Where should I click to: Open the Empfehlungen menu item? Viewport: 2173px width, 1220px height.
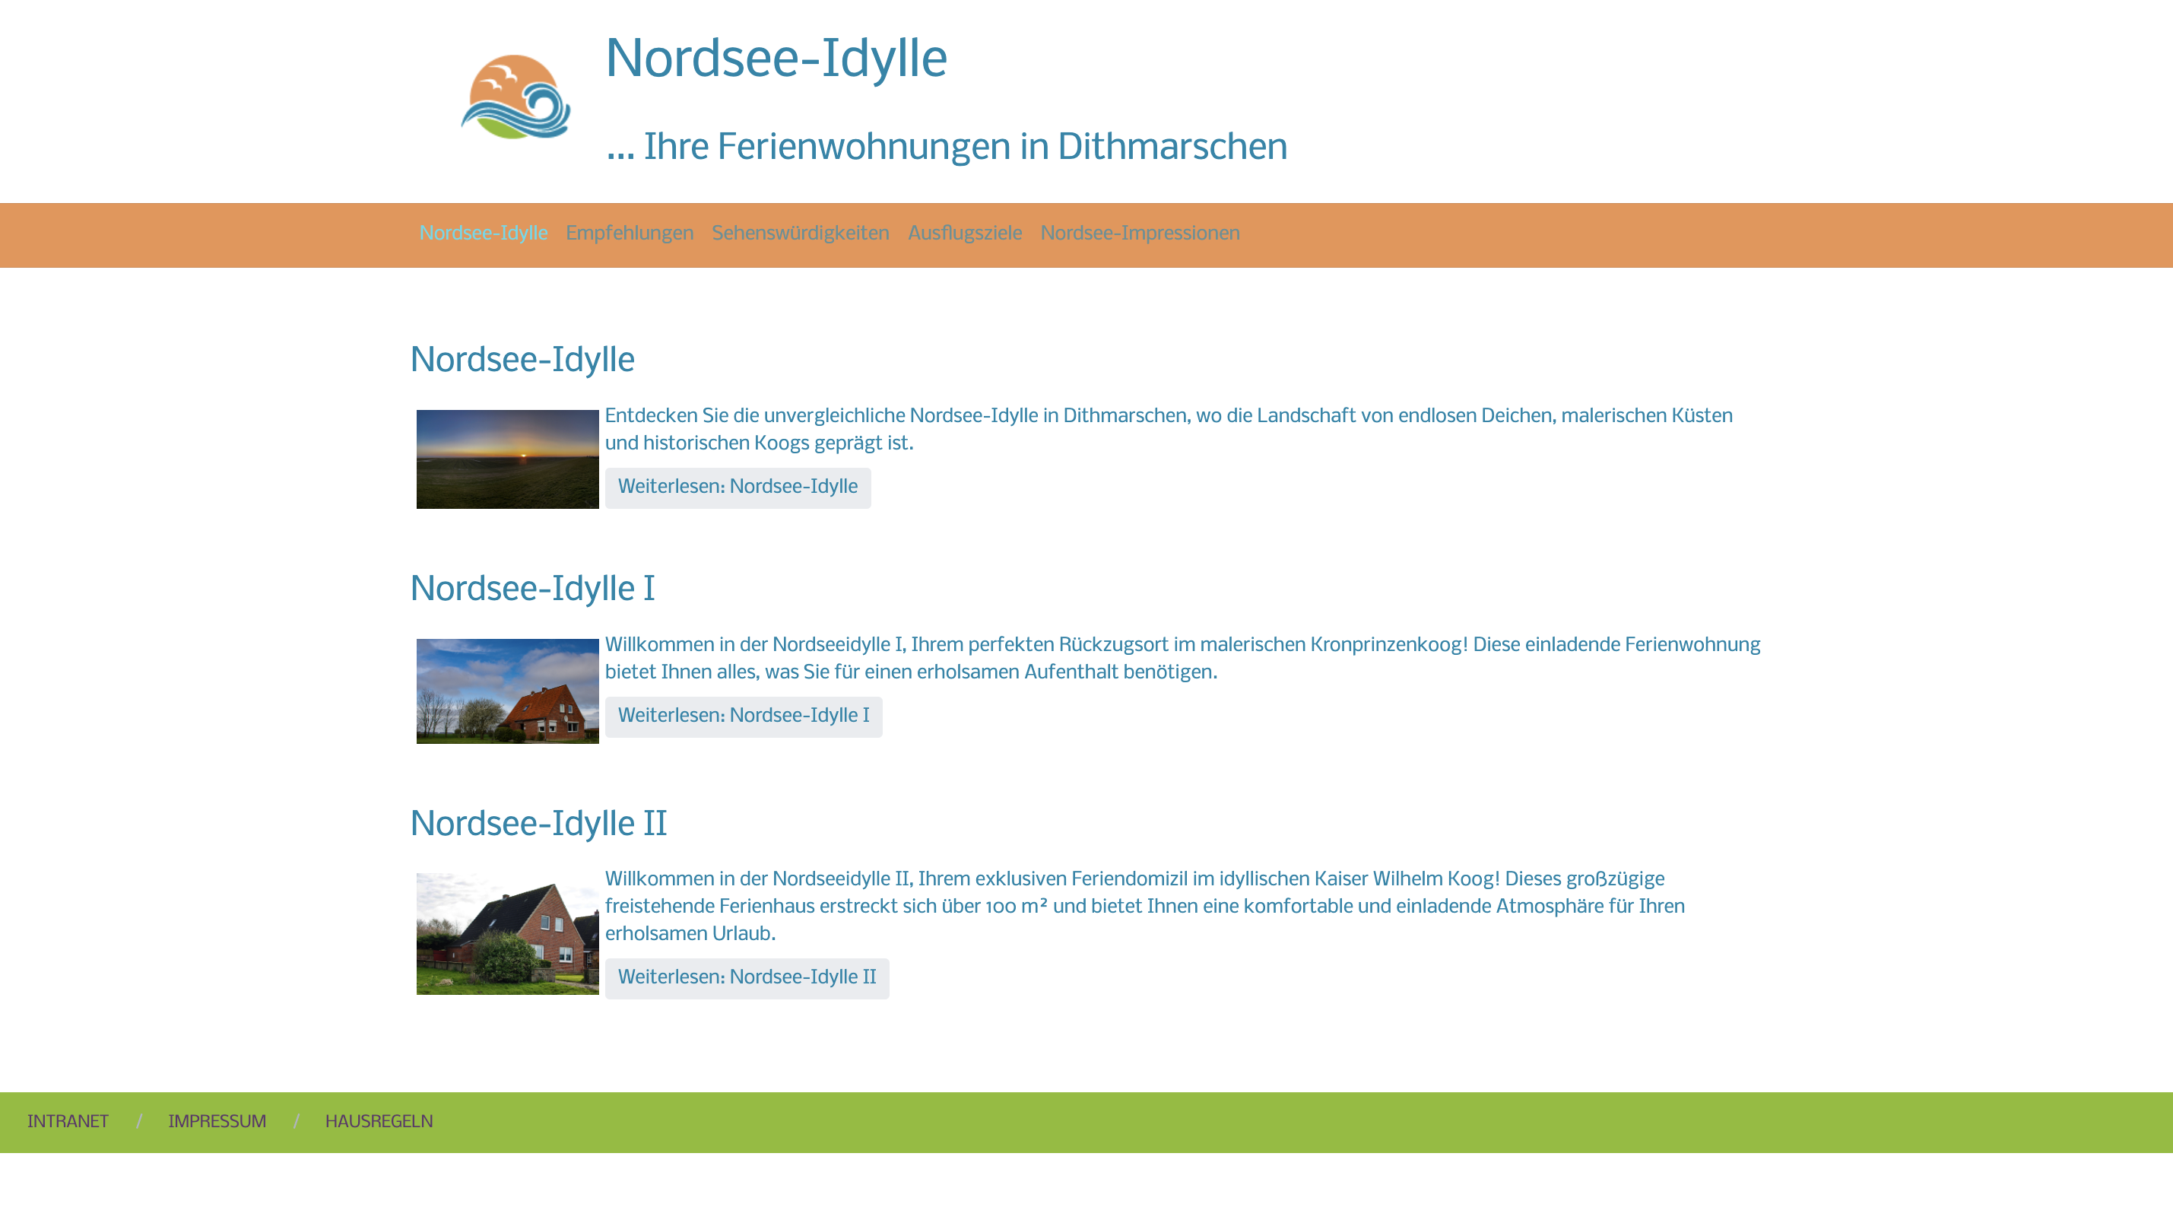pyautogui.click(x=630, y=234)
